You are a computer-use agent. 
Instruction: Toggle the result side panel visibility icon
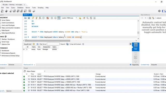click(130, 44)
